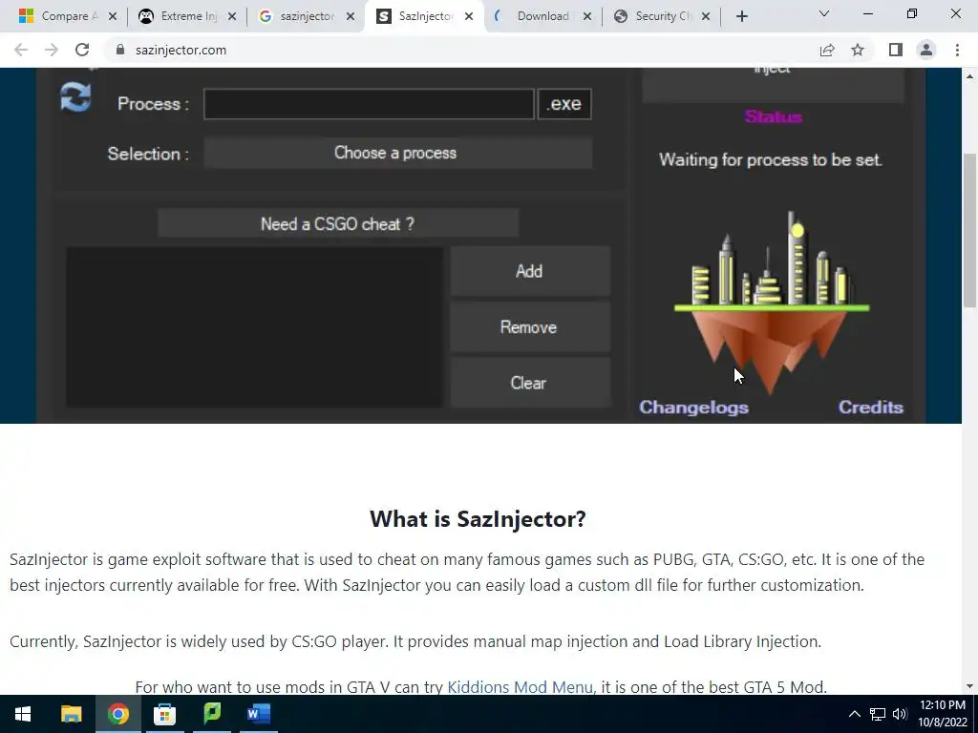This screenshot has width=978, height=733.
Task: Close the active SazInjector tab
Action: click(469, 17)
